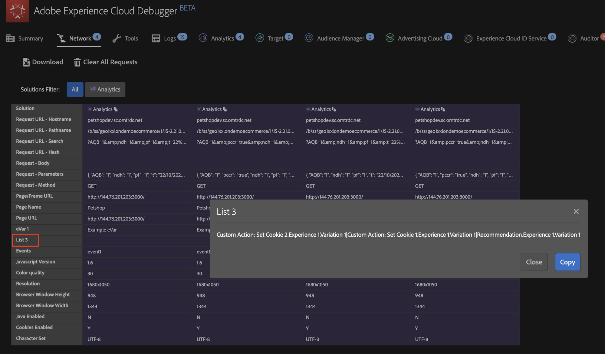Dismiss List 3 dialog with X icon

point(576,212)
